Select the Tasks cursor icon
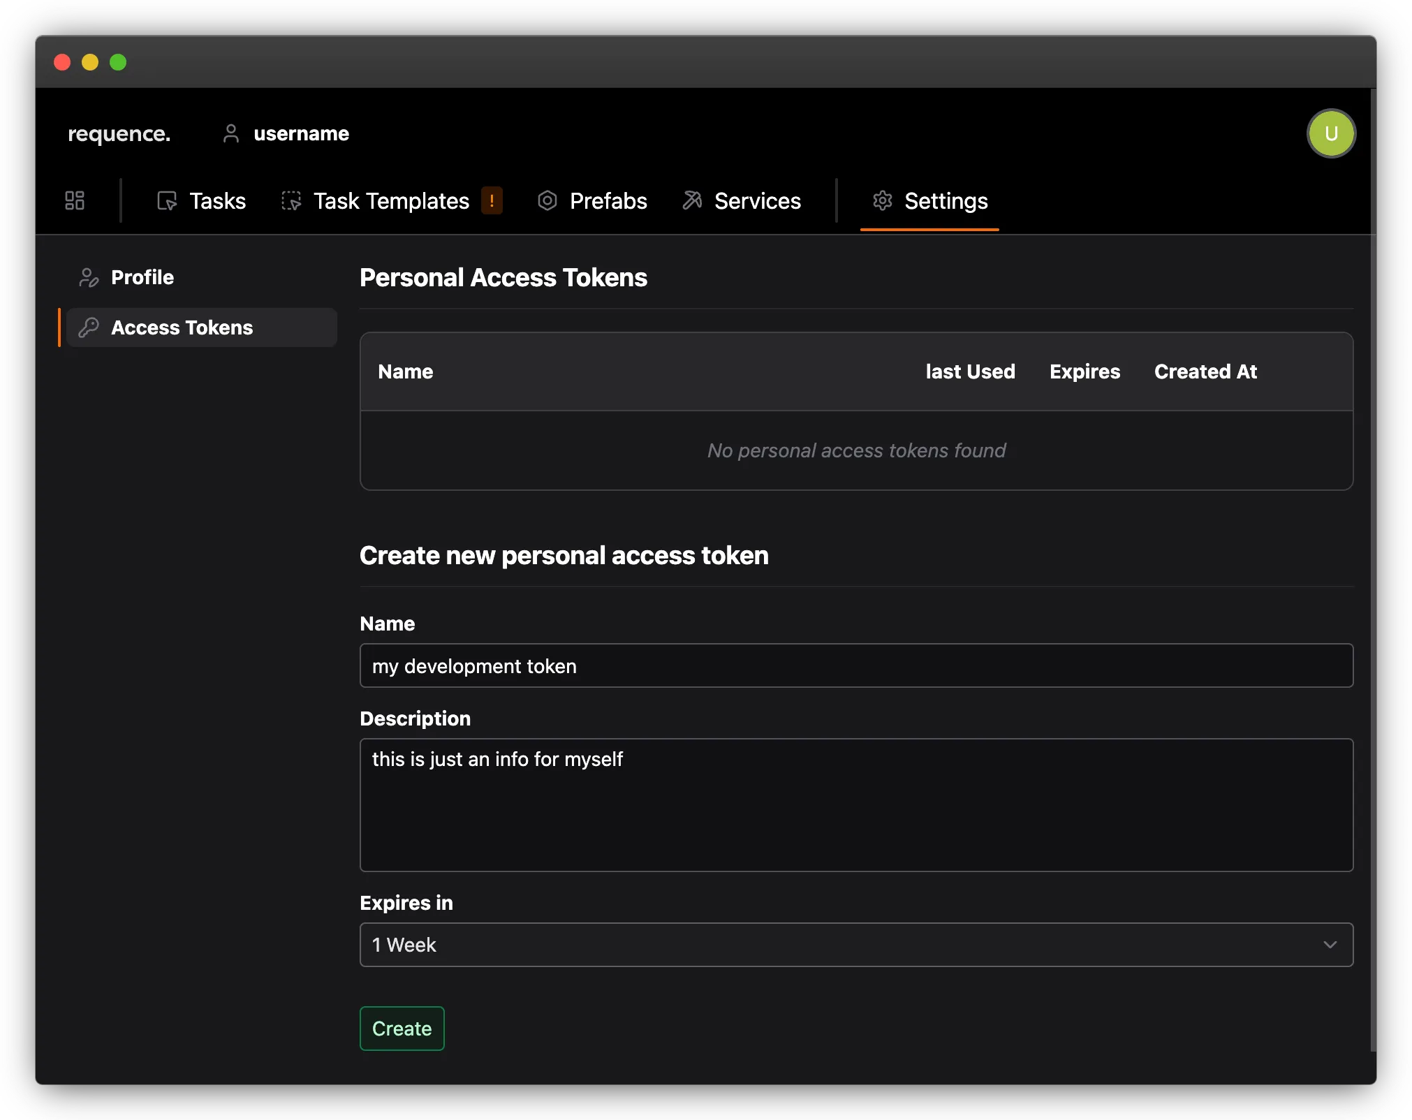Screen dimensions: 1412x1120 tap(166, 200)
